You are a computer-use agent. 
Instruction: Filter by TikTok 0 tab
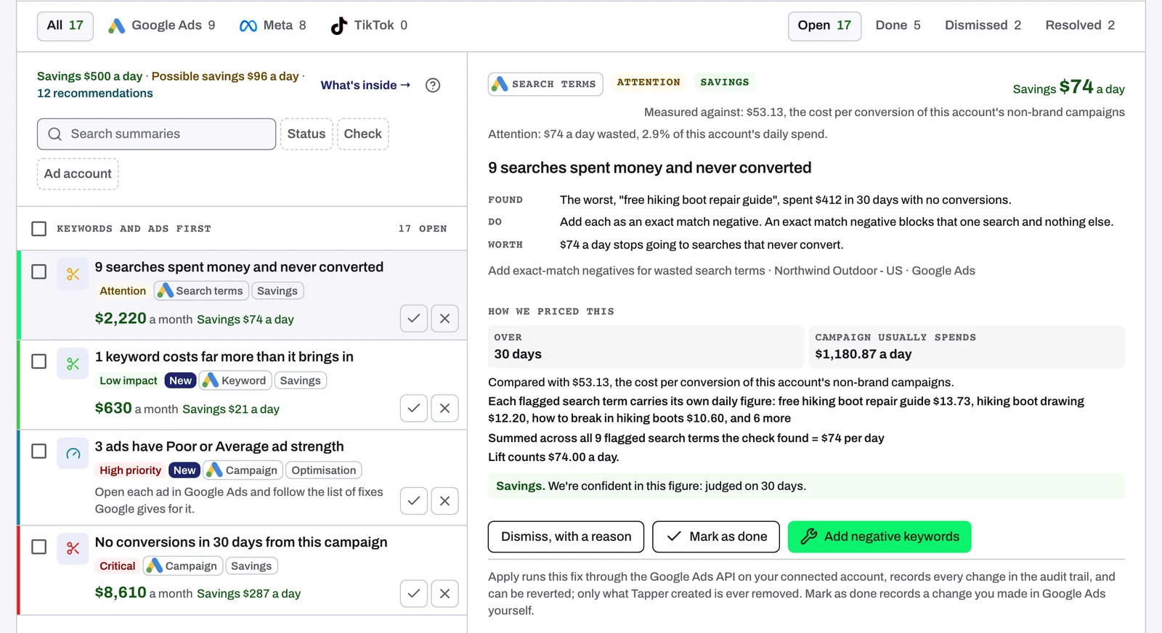coord(369,26)
